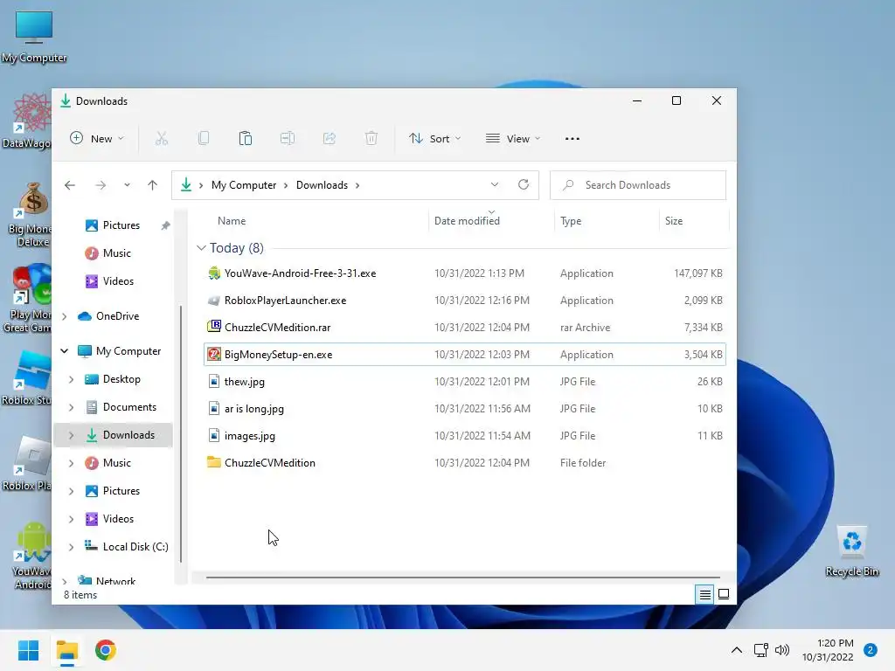
Task: Select RobloxPlayerLauncher.exe file
Action: [464, 301]
